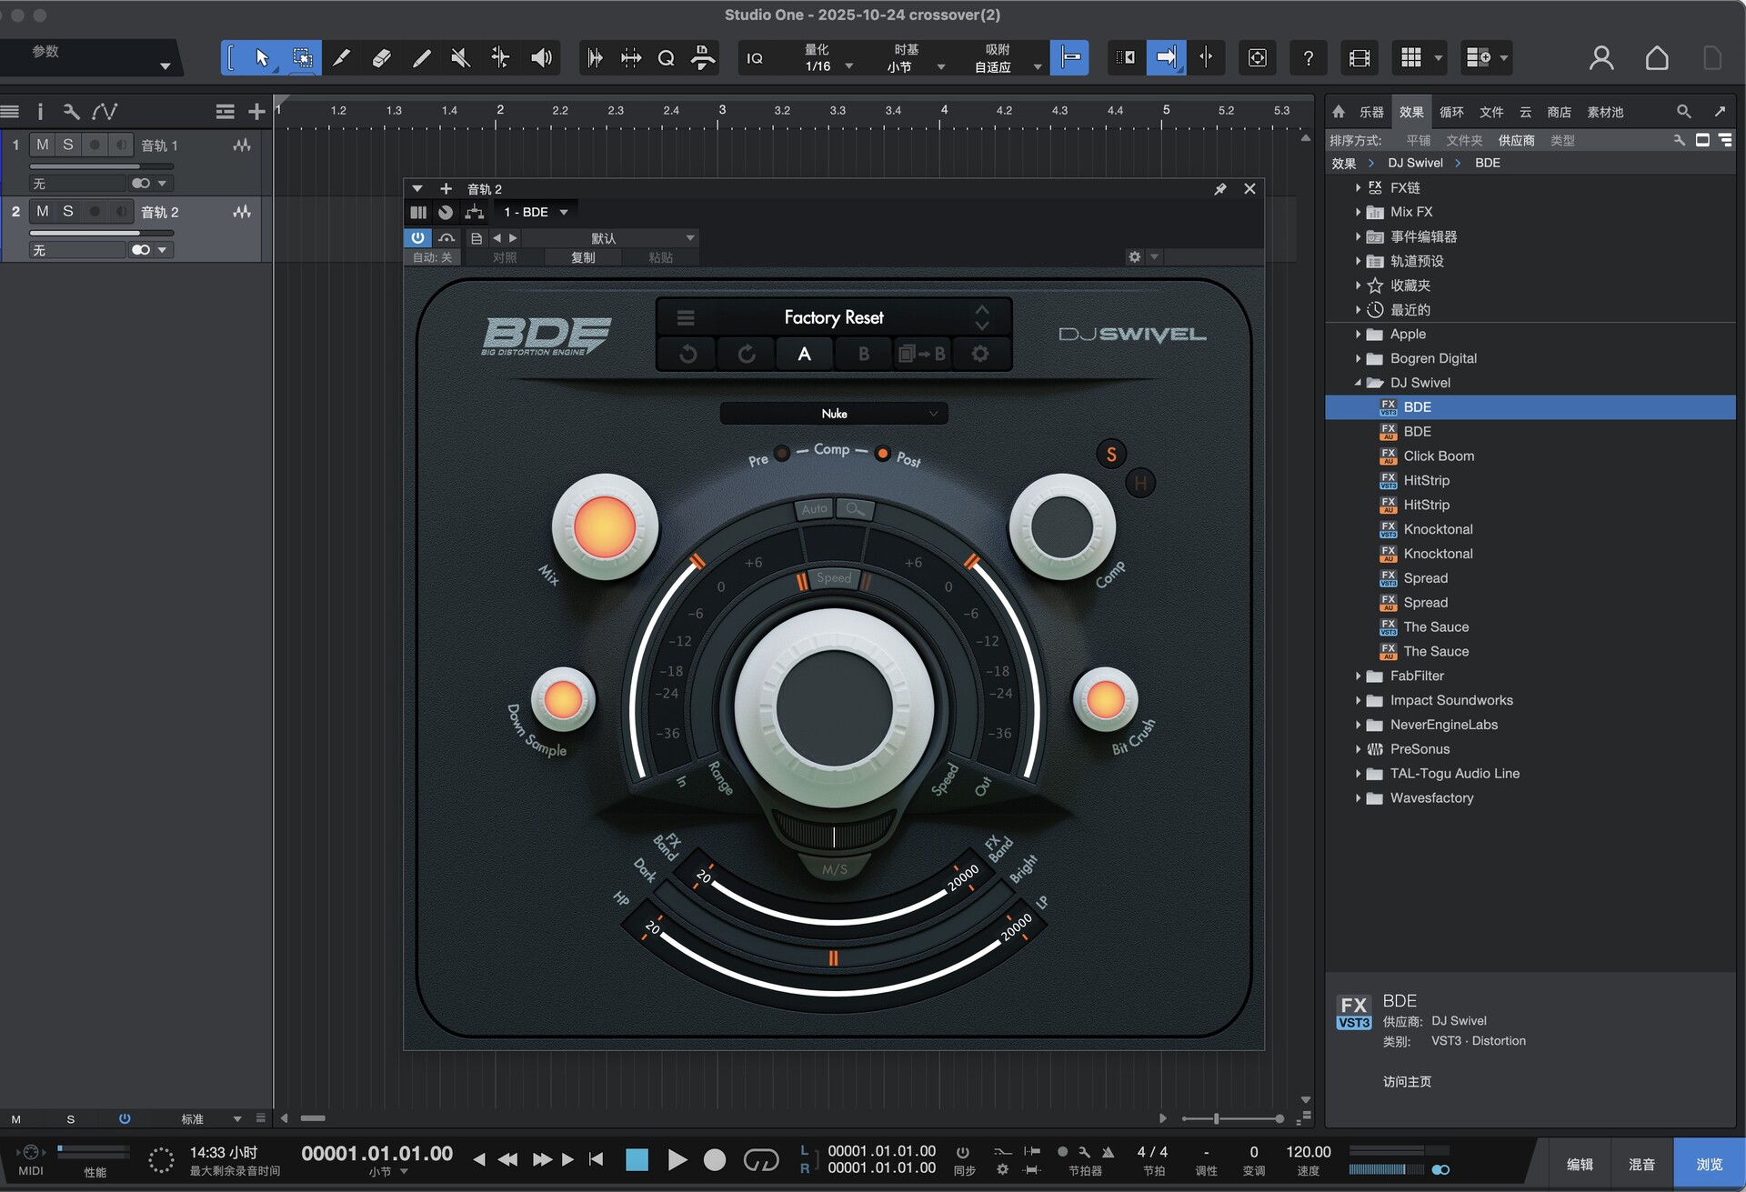Viewport: 1746px width, 1192px height.
Task: Open BDE plugin settings gear
Action: click(980, 354)
